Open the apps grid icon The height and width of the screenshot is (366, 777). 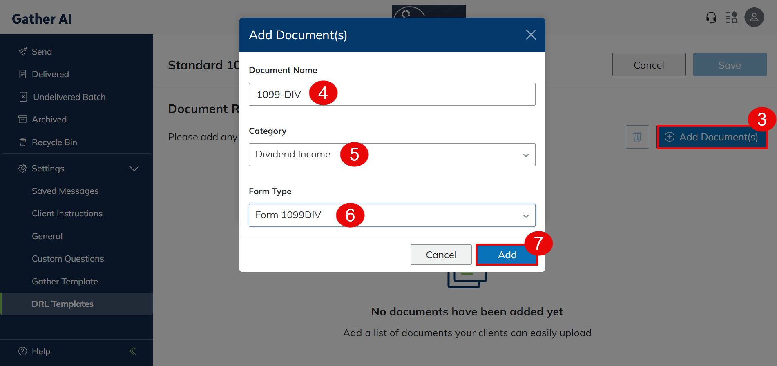(731, 18)
